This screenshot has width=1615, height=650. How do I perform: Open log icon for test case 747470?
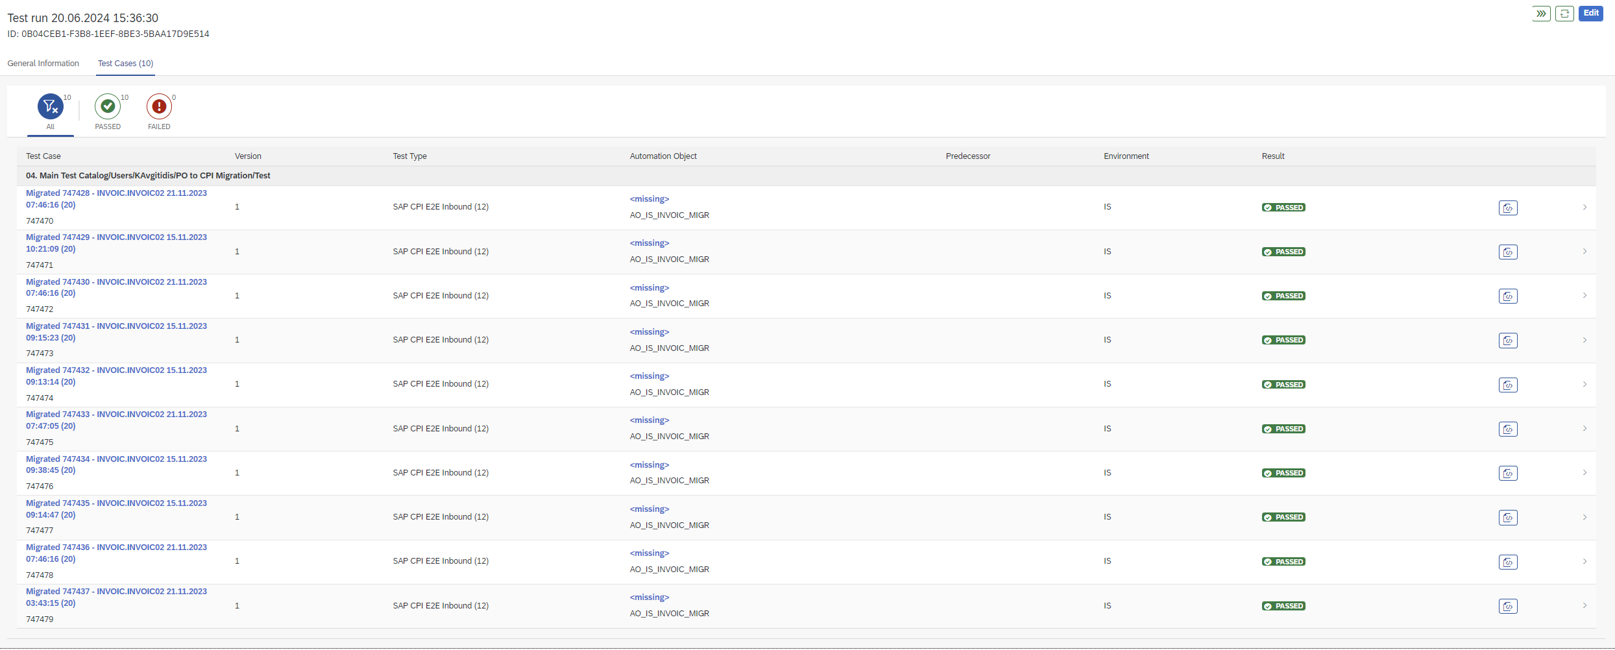[x=1508, y=208]
